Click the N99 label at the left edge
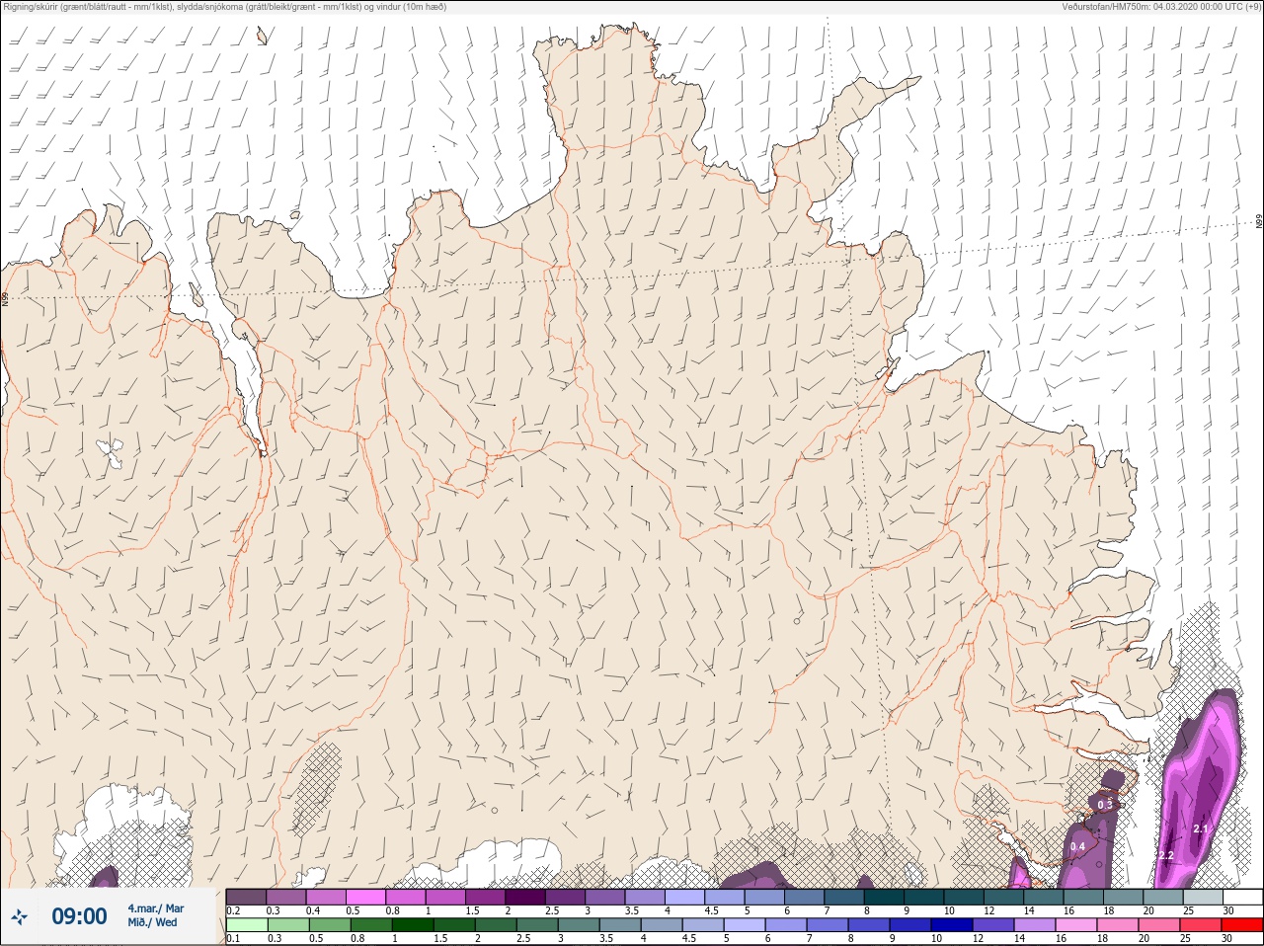Image resolution: width=1264 pixels, height=946 pixels. (x=5, y=297)
